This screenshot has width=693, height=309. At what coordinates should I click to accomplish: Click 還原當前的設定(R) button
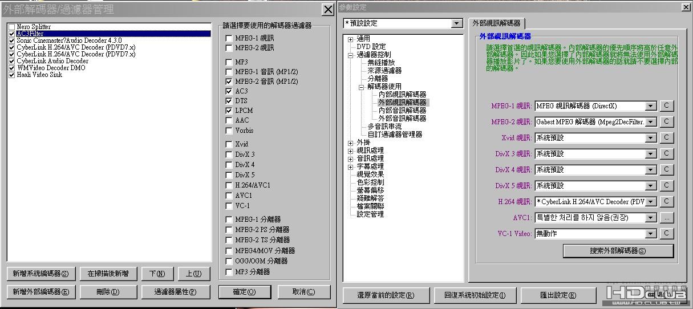coord(385,295)
